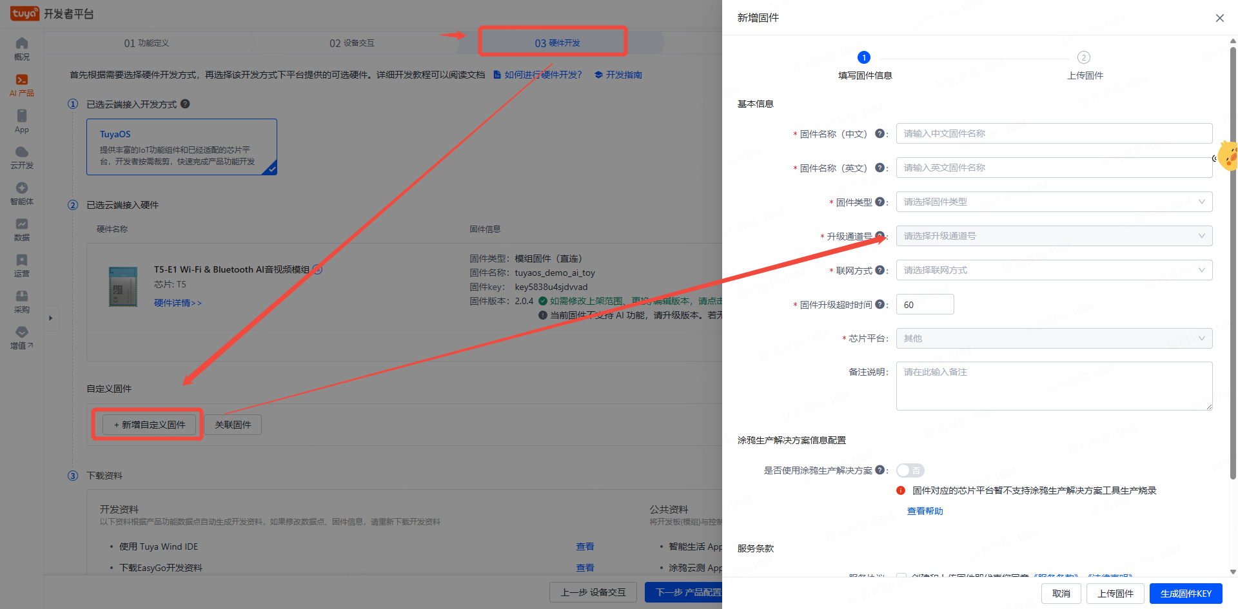Click the Tuya logo
The width and height of the screenshot is (1238, 609).
(25, 13)
